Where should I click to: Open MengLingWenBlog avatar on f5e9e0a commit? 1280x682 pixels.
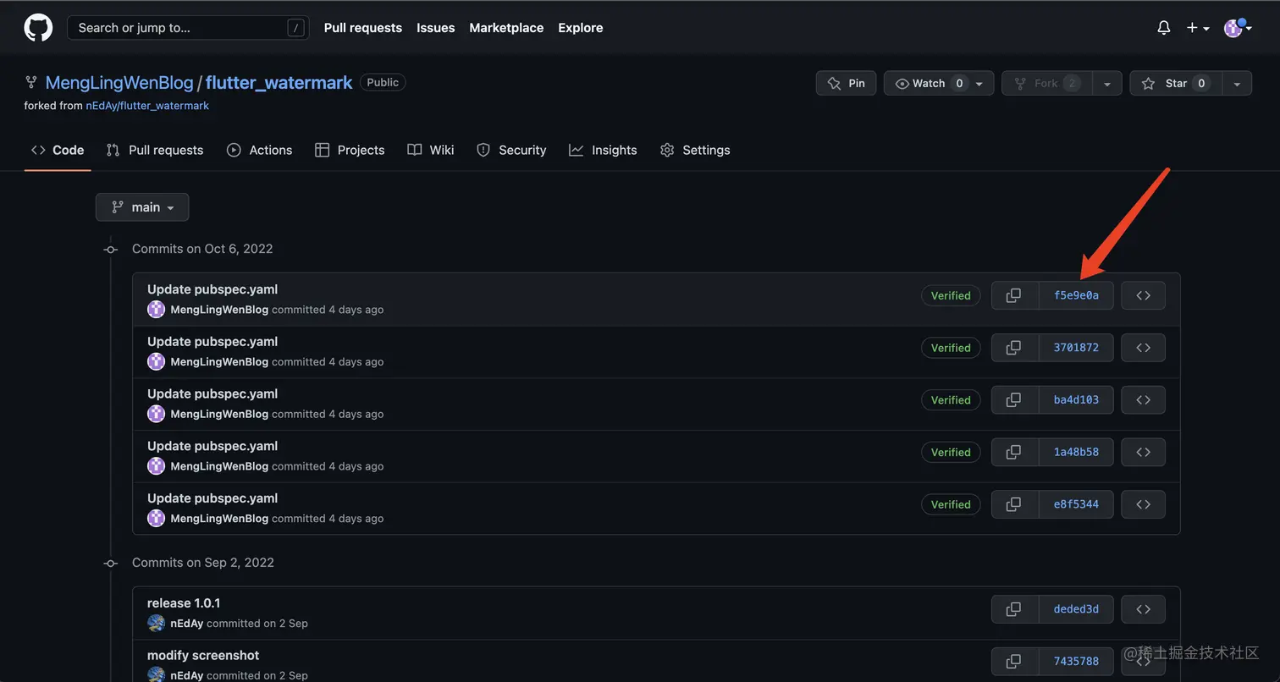pos(156,310)
